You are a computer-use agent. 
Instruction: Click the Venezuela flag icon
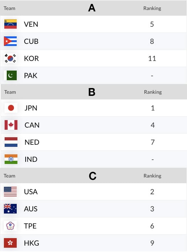(x=10, y=24)
